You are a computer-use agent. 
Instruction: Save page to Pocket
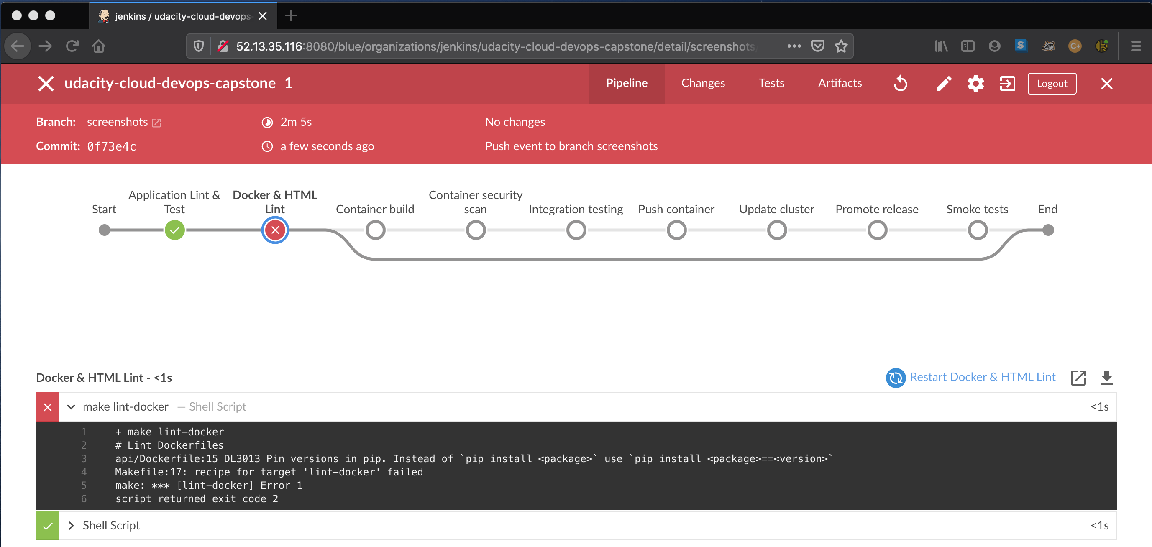click(817, 46)
